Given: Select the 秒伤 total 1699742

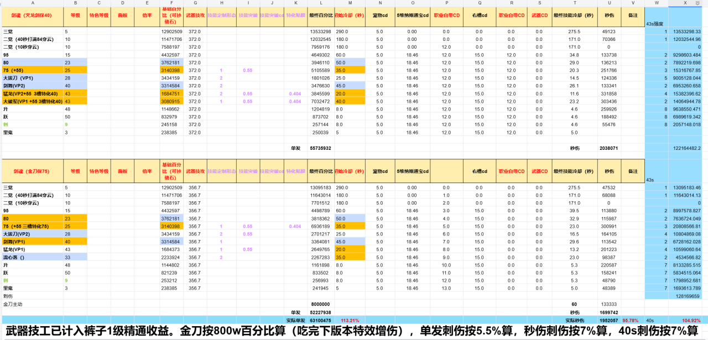Looking at the screenshot, I should point(608,312).
